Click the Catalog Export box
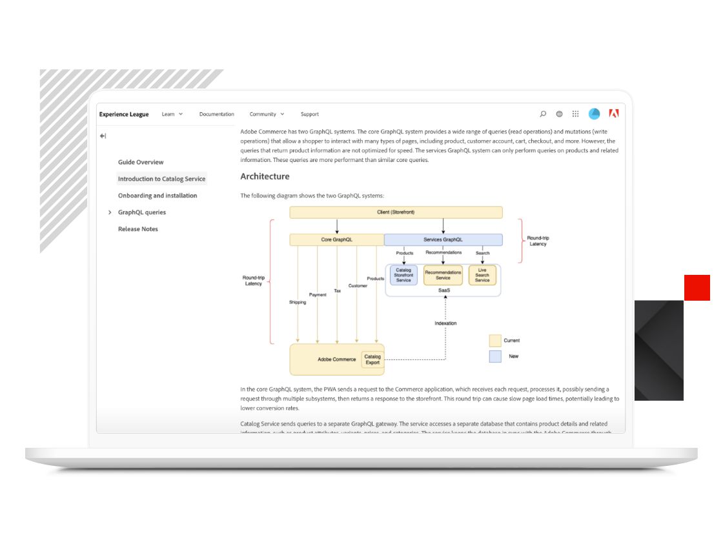The height and width of the screenshot is (542, 723). coord(372,359)
